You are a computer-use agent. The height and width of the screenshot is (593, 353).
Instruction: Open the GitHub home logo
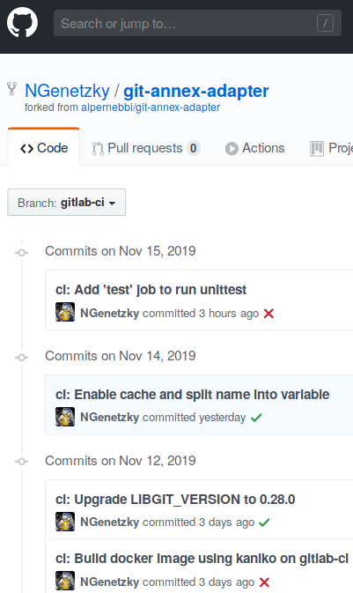tap(22, 22)
